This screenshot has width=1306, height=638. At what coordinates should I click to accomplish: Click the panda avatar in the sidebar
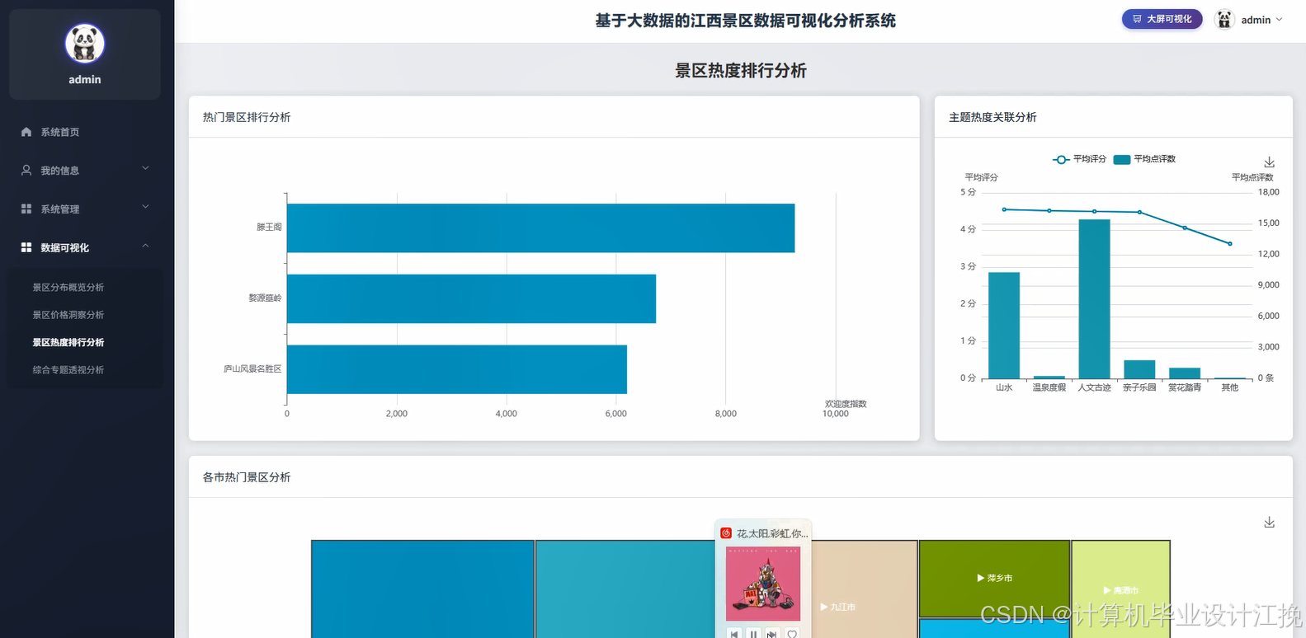[x=84, y=44]
